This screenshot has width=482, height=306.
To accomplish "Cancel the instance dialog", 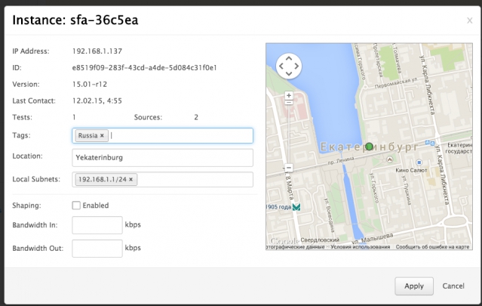I will pos(453,286).
